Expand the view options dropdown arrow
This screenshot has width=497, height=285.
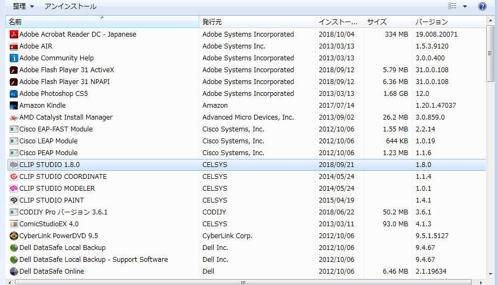465,6
